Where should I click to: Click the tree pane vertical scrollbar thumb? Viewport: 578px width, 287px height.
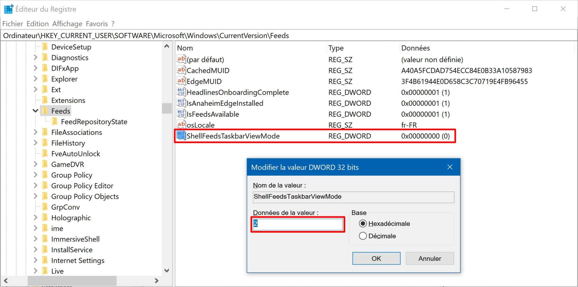coord(167,108)
